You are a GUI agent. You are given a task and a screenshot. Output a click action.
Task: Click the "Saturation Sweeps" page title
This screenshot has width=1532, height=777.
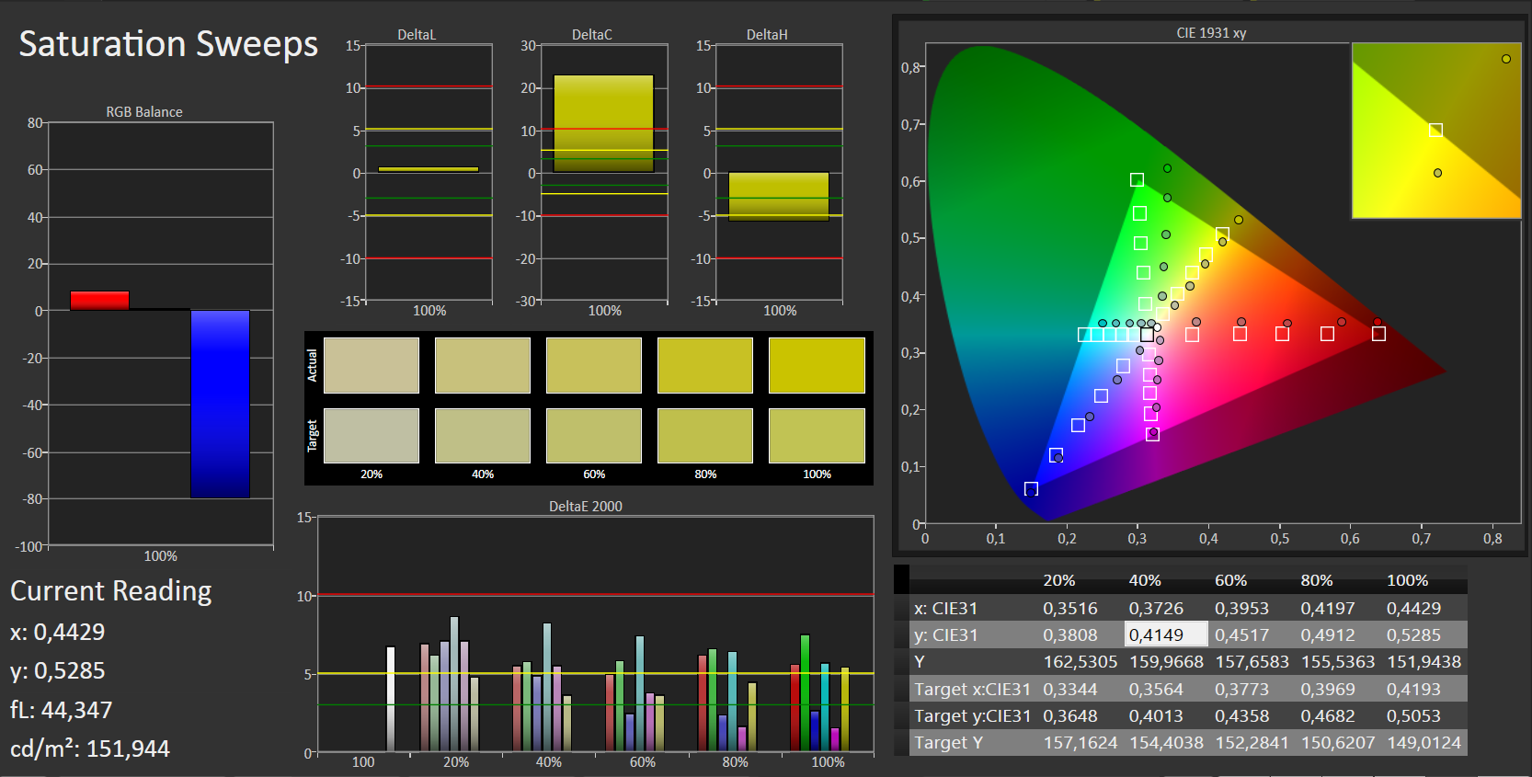(x=168, y=44)
